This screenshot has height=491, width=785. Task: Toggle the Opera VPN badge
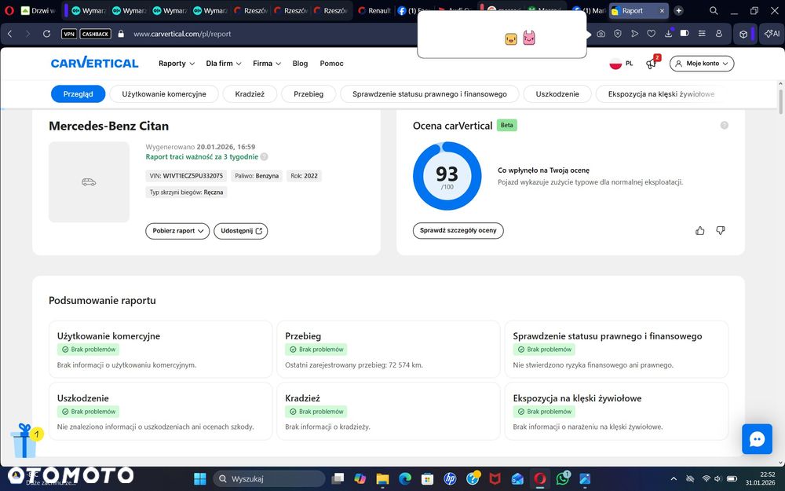(x=69, y=34)
